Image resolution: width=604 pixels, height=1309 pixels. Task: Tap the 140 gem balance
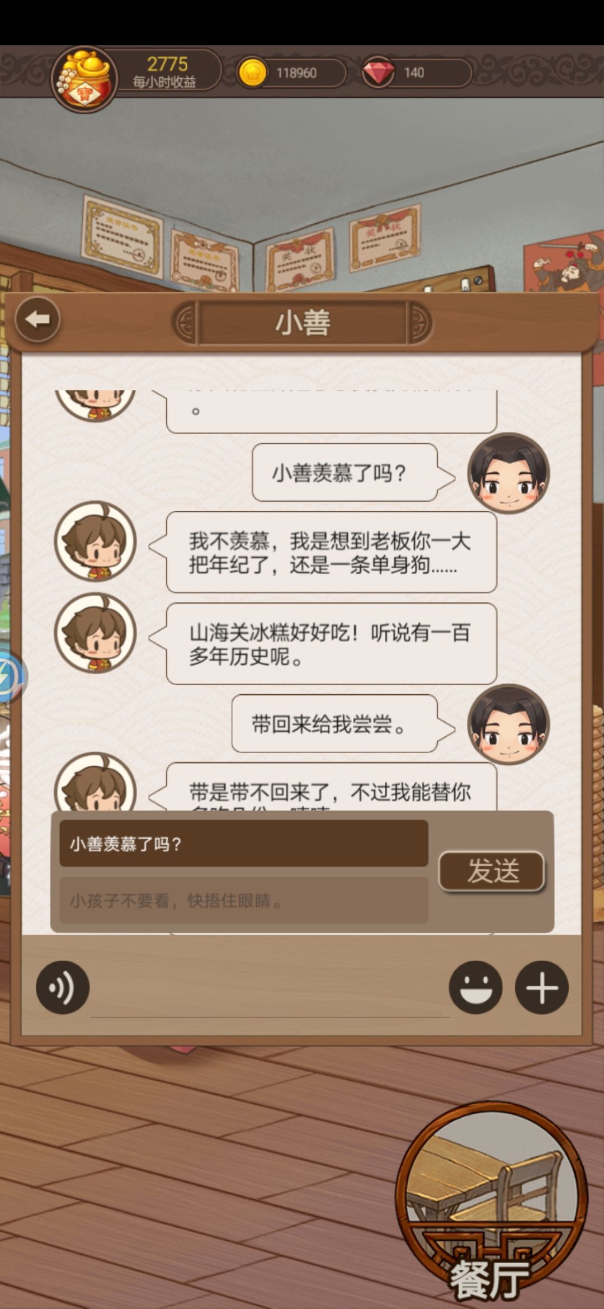[414, 73]
